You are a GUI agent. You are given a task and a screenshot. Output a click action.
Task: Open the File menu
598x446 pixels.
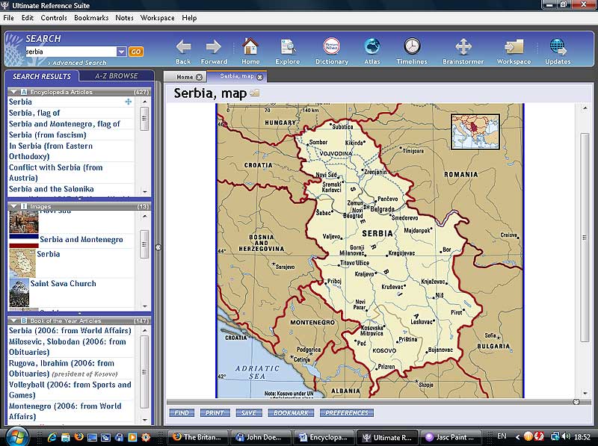(x=8, y=18)
